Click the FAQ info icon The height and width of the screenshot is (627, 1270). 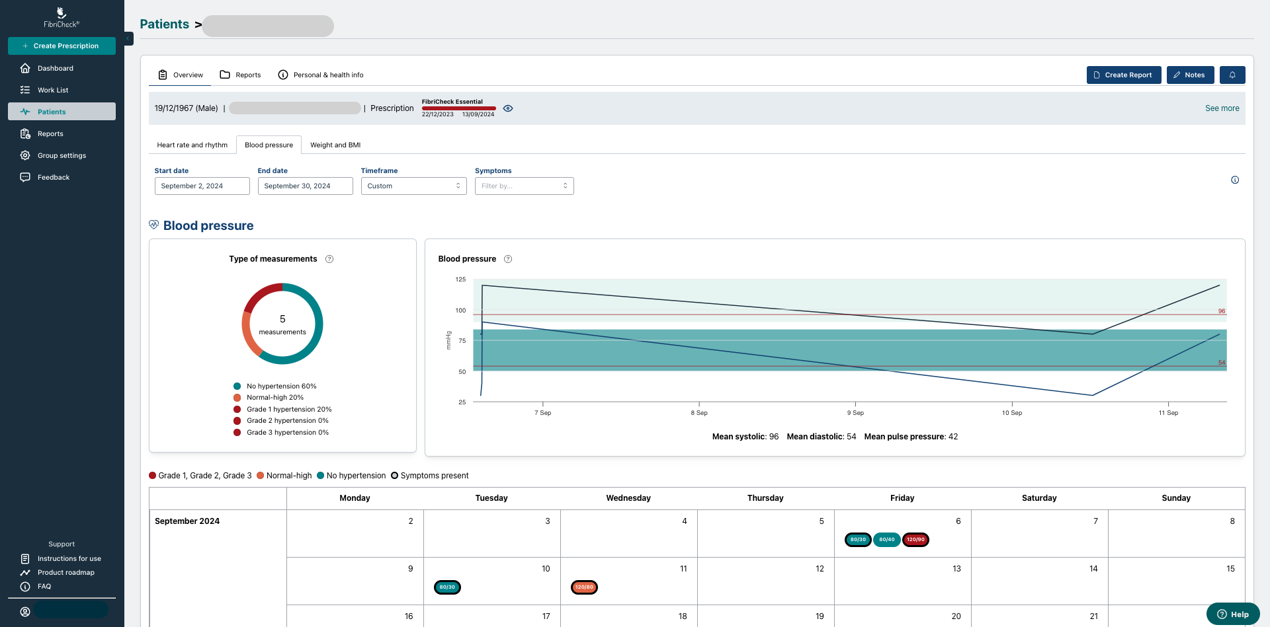(x=25, y=587)
